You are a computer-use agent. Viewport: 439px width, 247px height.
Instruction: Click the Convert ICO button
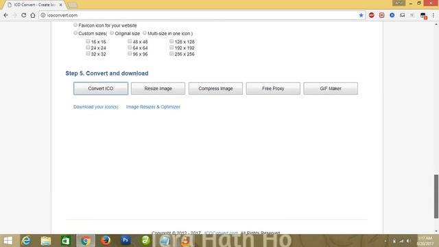pos(101,89)
